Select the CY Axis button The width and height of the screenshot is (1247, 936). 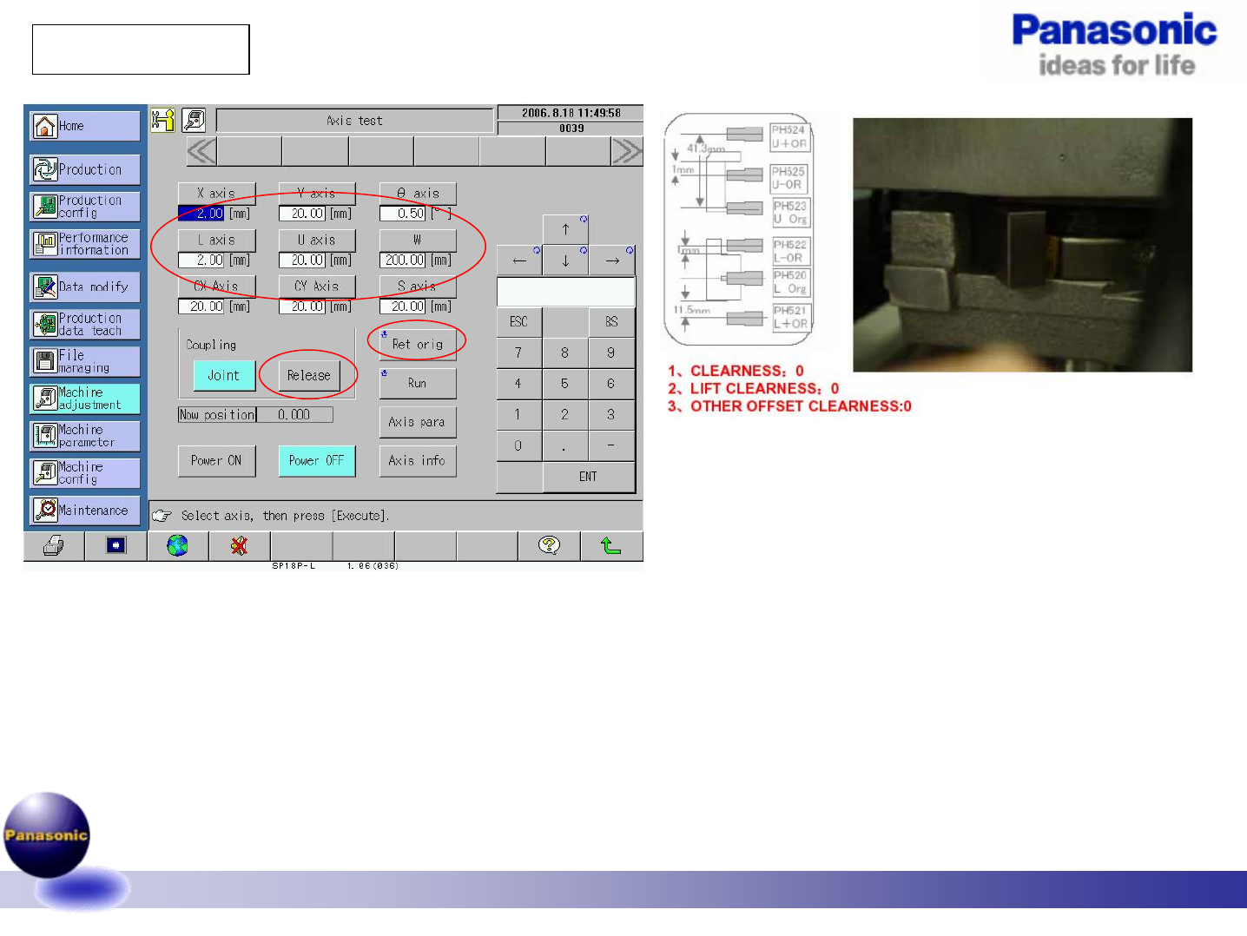(x=317, y=286)
